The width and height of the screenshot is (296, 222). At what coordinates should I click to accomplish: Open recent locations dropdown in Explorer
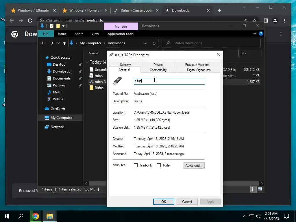(58, 43)
